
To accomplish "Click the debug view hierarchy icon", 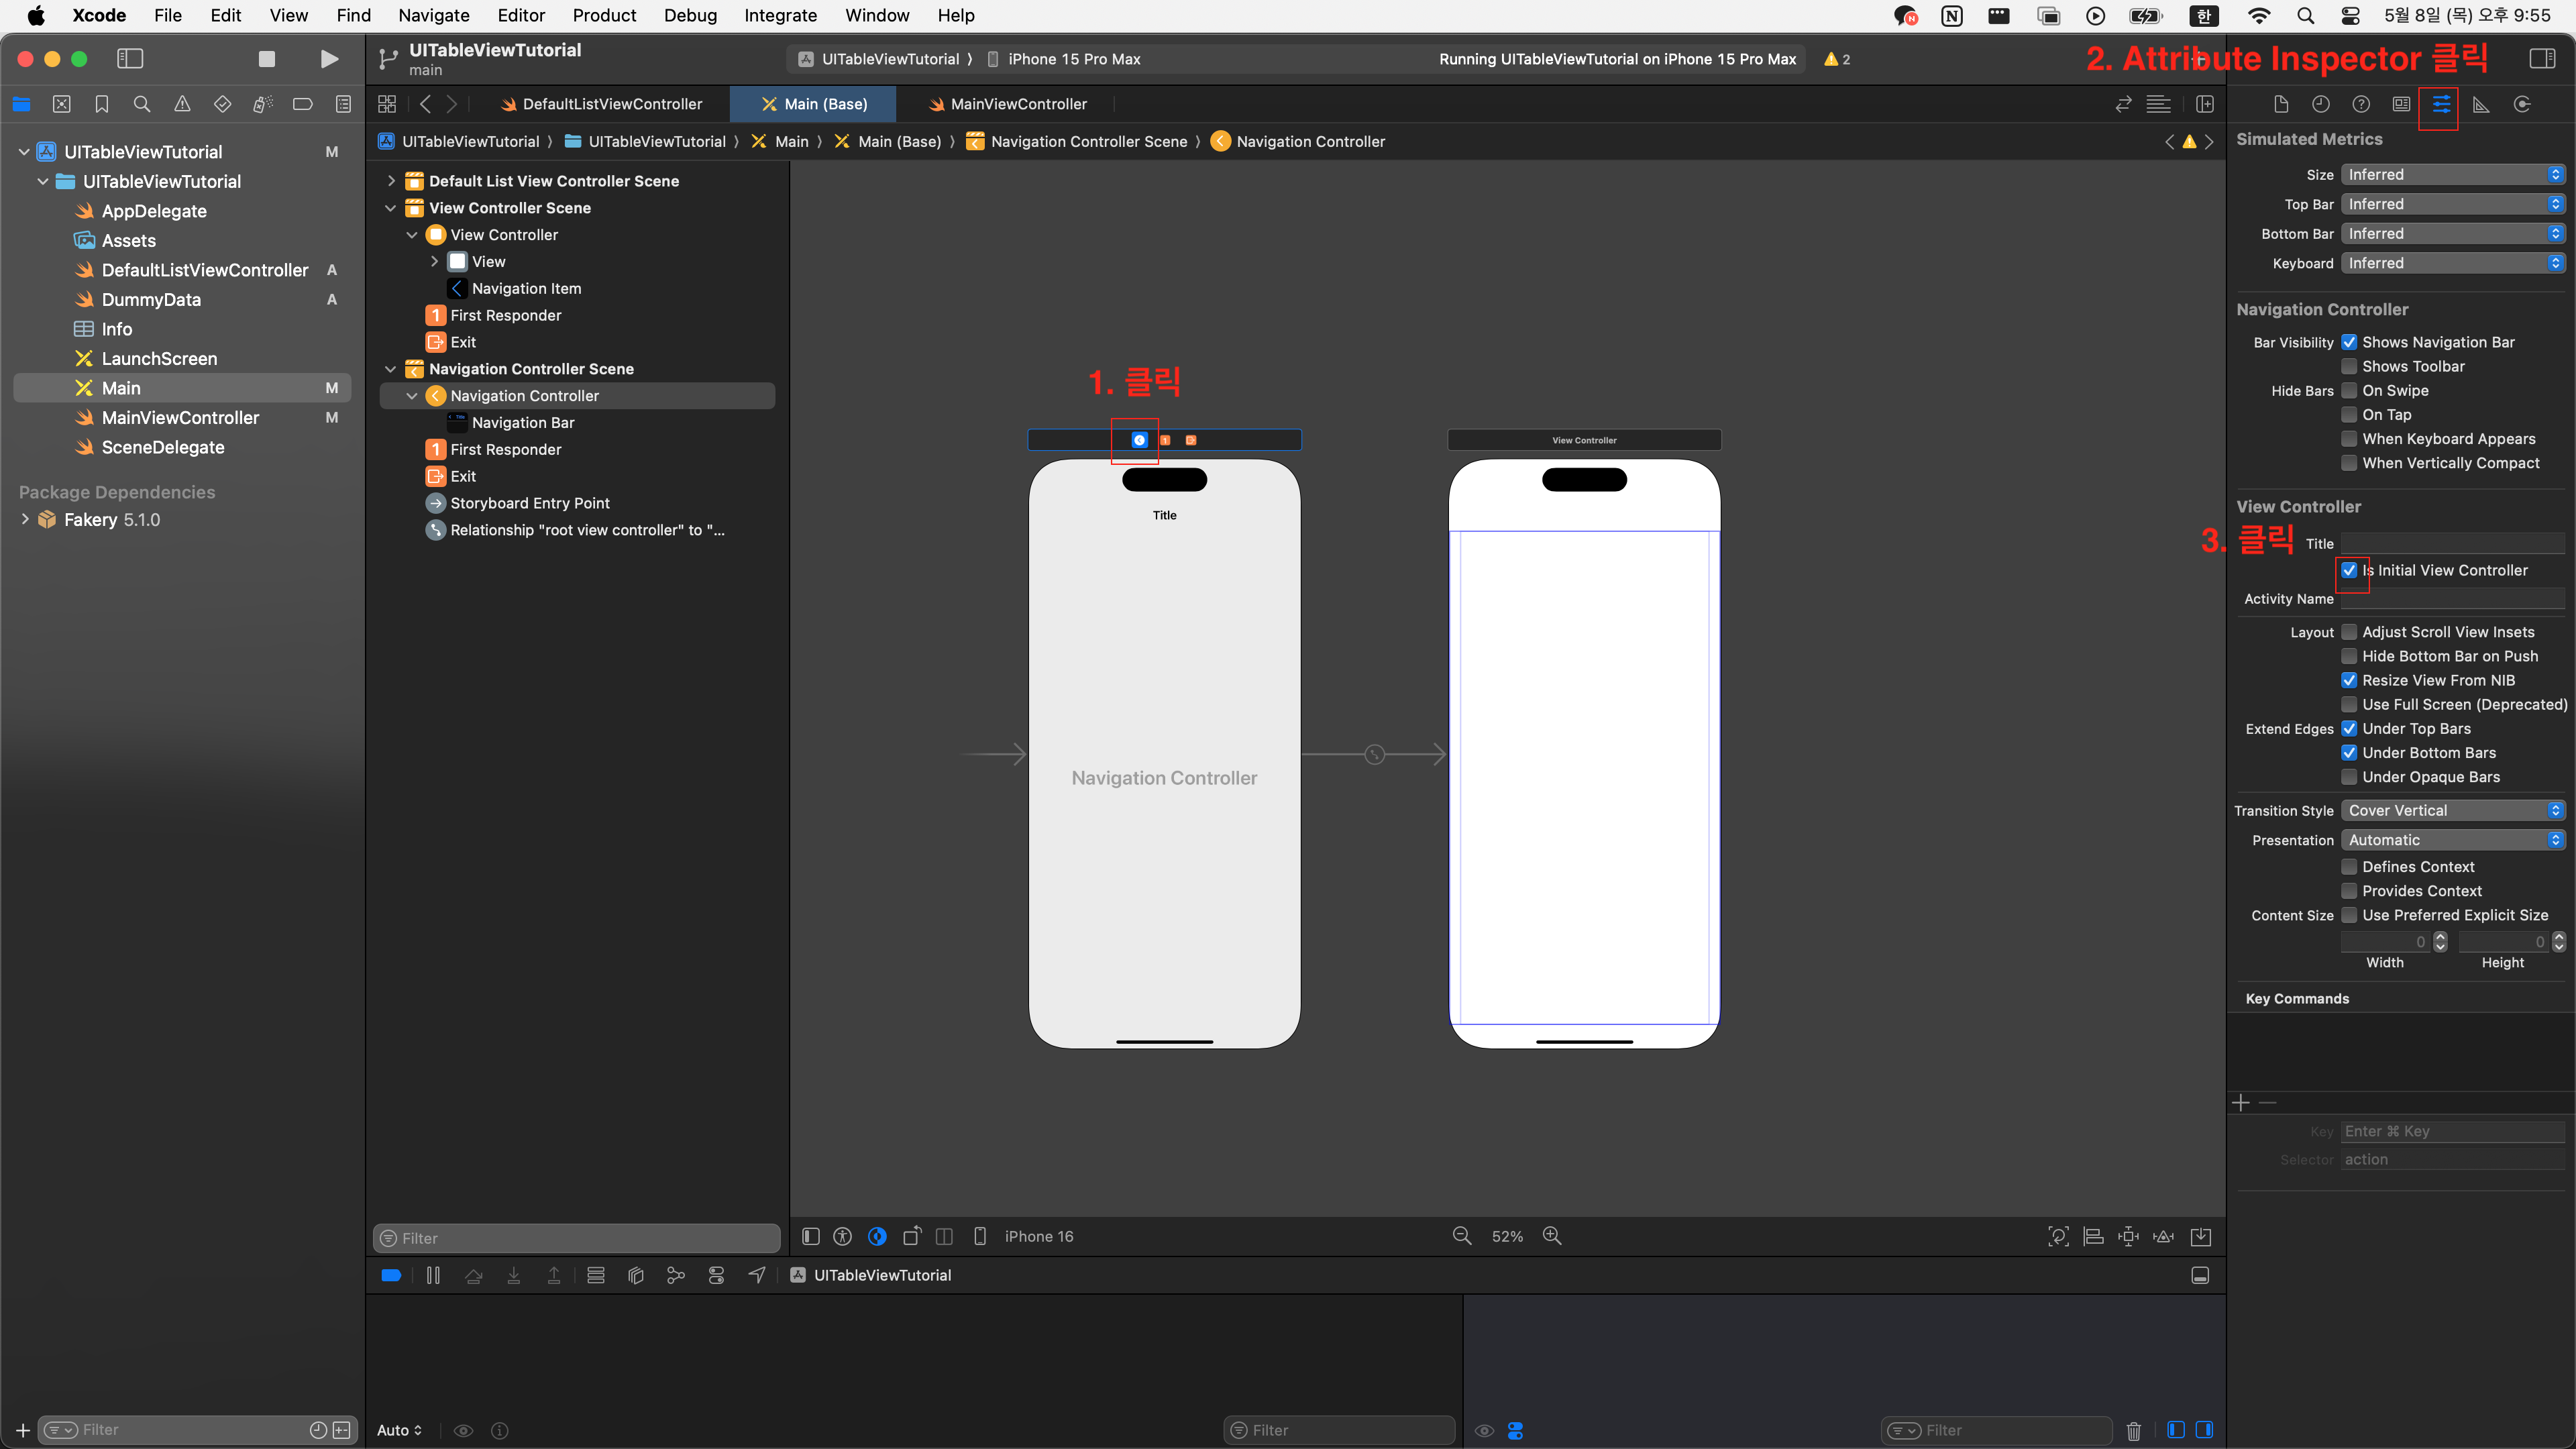I will (x=636, y=1275).
